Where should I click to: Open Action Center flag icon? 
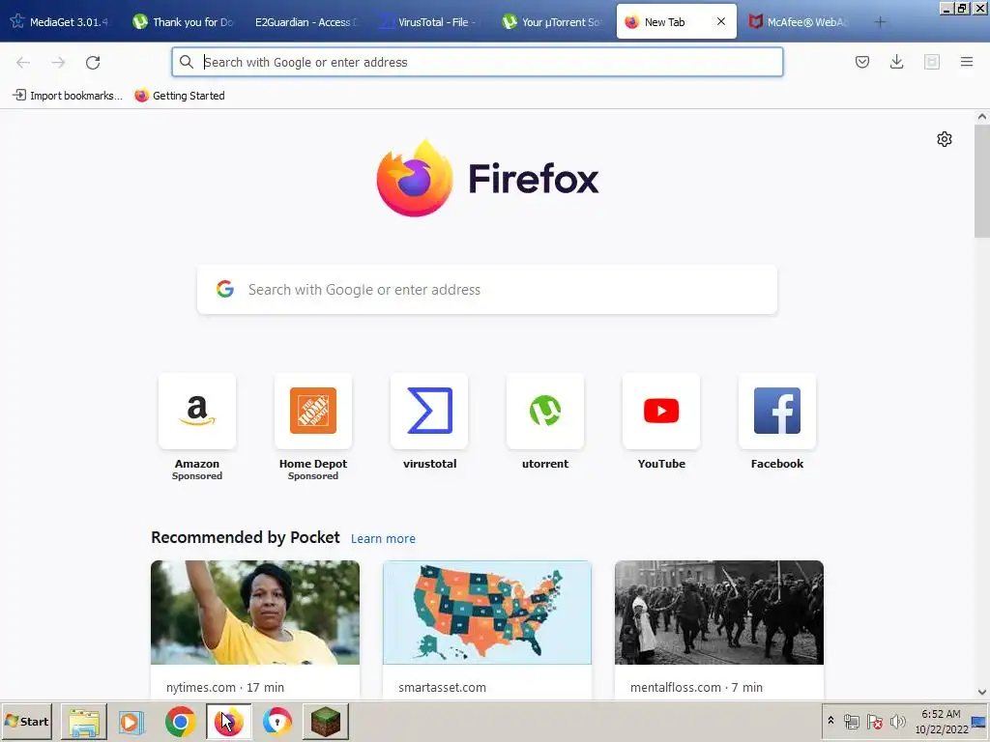pyautogui.click(x=874, y=721)
